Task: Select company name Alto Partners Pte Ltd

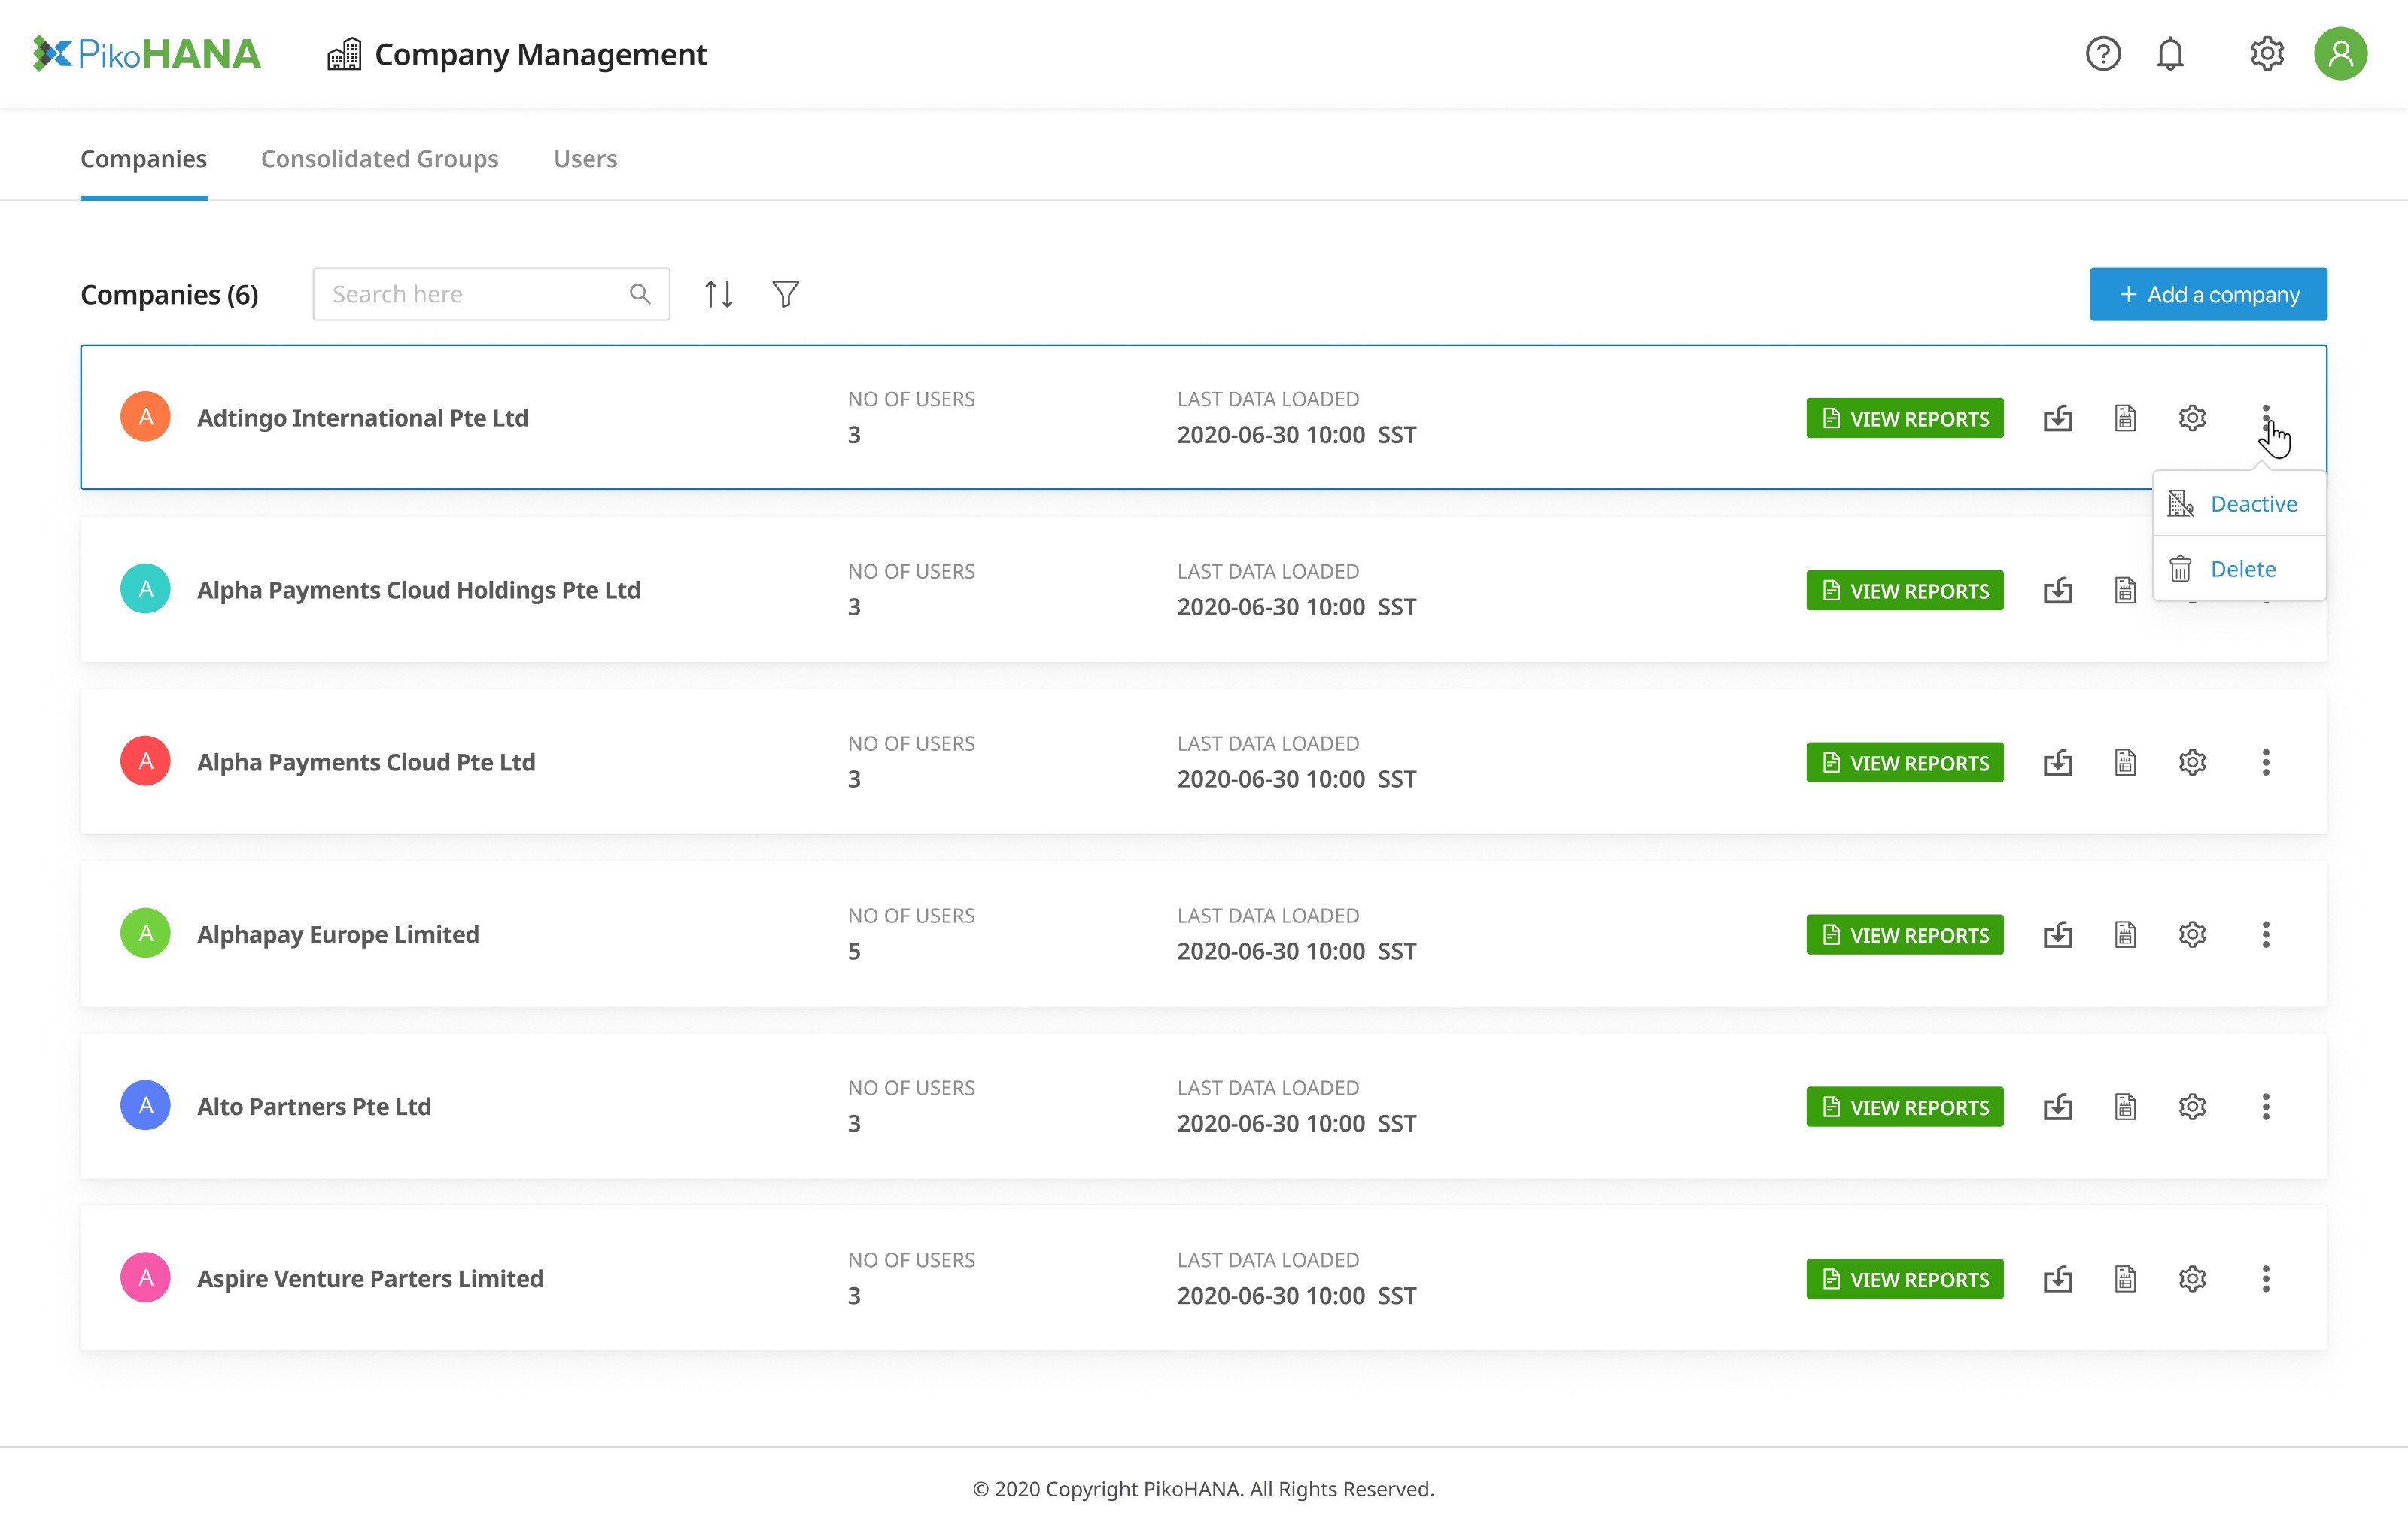Action: [x=314, y=1106]
